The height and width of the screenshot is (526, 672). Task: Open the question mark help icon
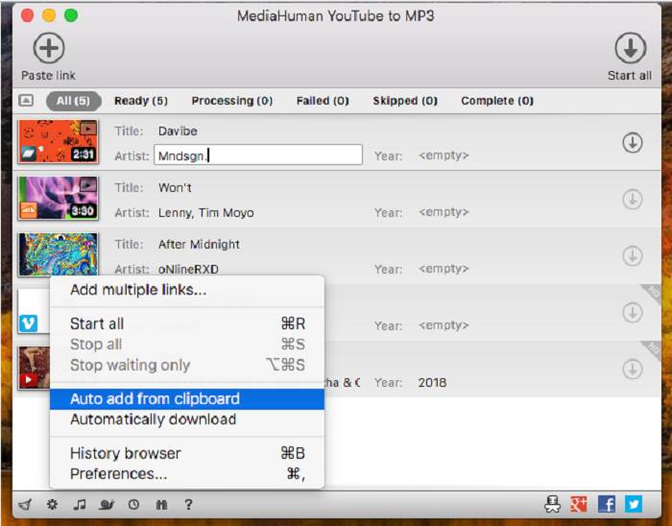(x=188, y=505)
